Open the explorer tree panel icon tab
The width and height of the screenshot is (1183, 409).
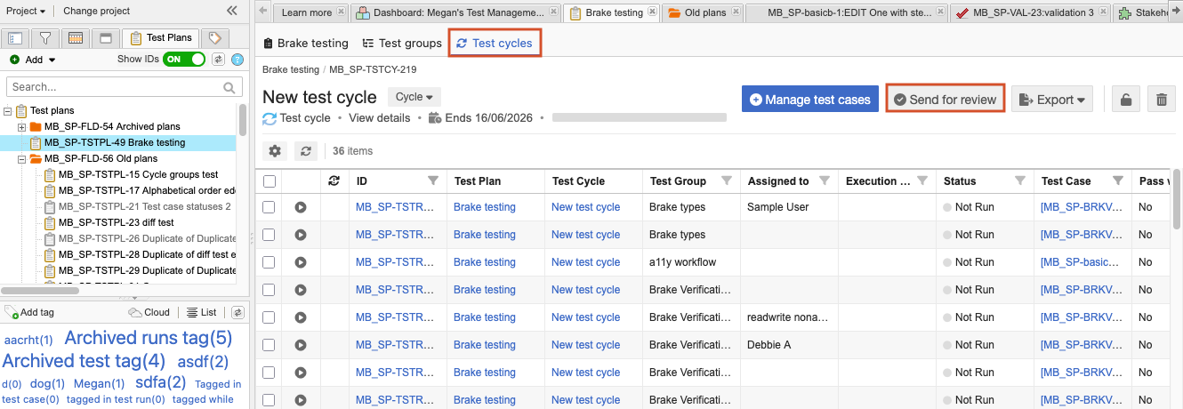pos(15,38)
